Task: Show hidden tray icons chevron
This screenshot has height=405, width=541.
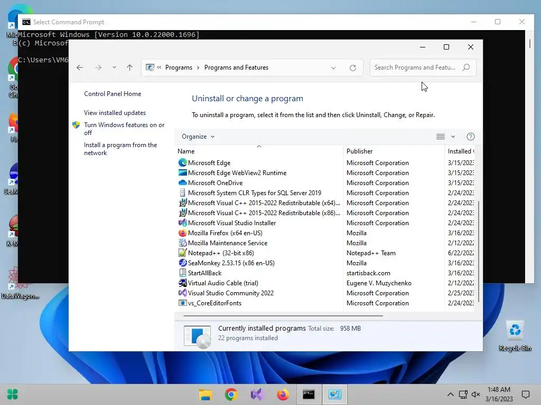Action: [x=450, y=394]
